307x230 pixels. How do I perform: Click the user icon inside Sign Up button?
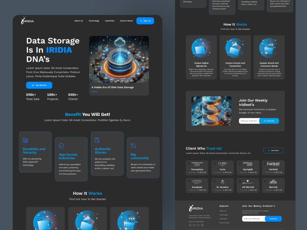[x=141, y=21]
